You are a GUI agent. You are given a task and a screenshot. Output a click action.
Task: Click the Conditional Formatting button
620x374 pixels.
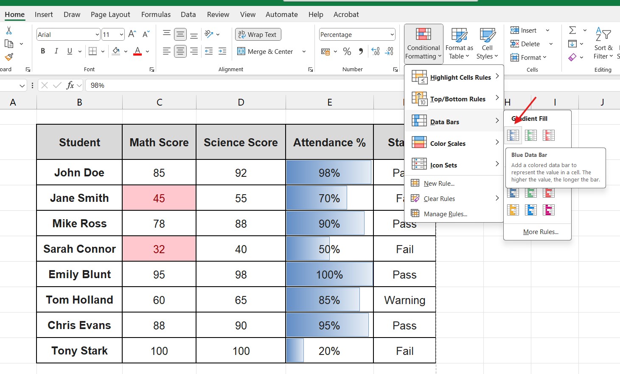pos(424,44)
